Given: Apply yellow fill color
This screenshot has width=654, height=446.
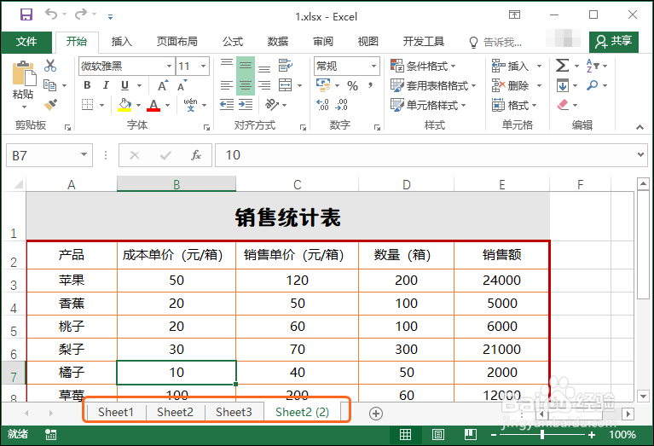Looking at the screenshot, I should click(x=124, y=104).
